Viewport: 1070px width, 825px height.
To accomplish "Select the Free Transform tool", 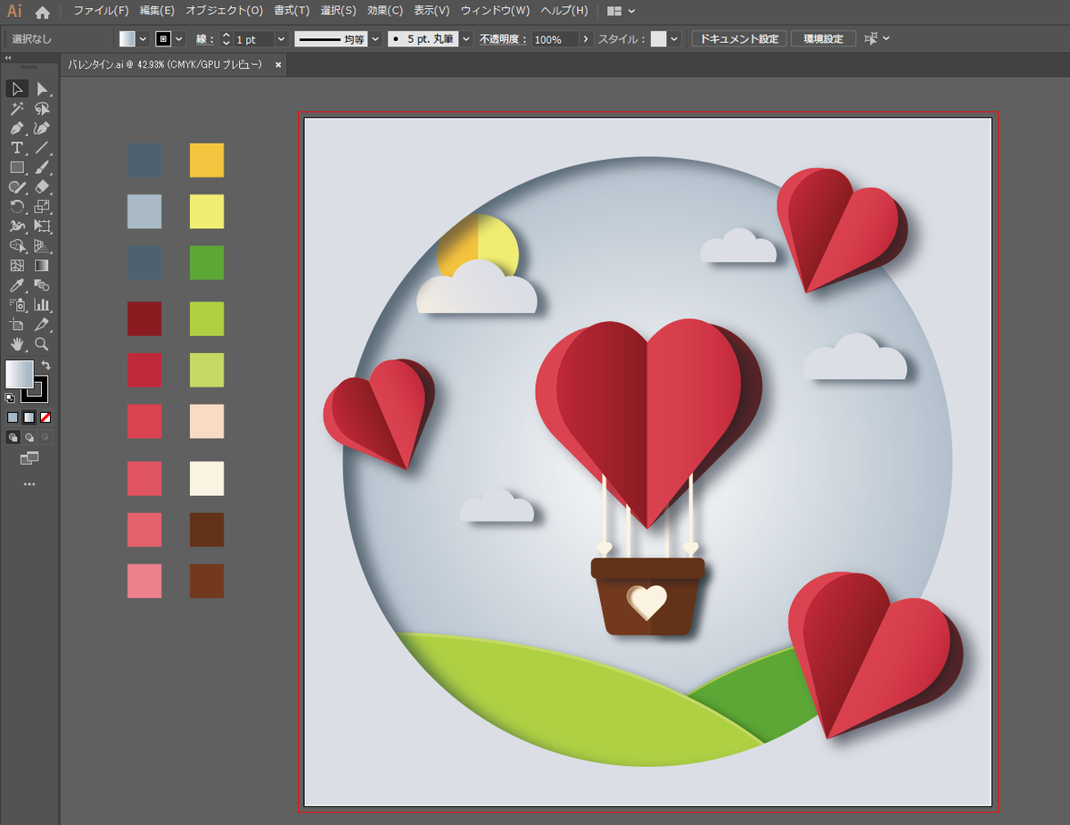I will (42, 226).
